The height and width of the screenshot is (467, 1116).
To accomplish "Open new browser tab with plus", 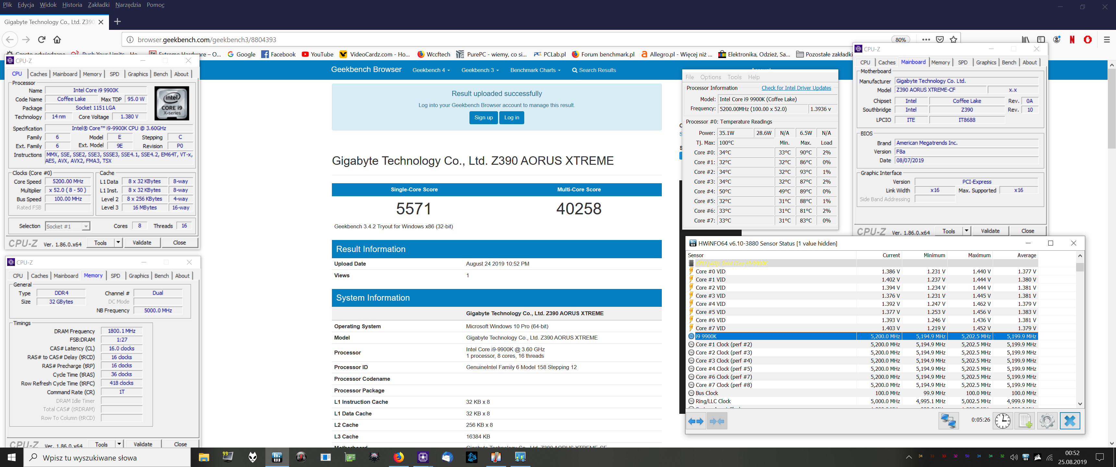I will (117, 21).
